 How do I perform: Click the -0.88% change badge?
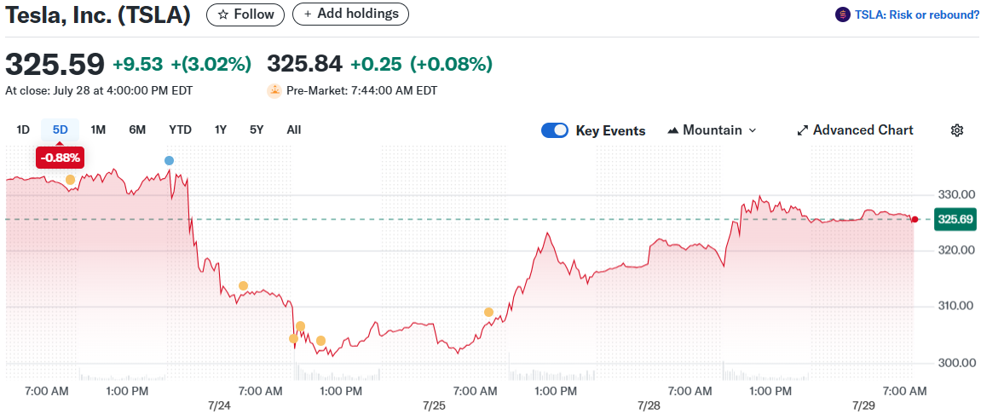click(x=60, y=158)
